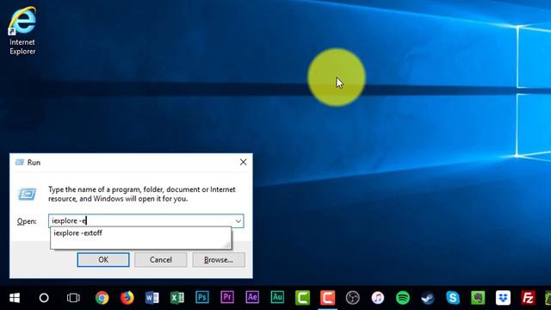The width and height of the screenshot is (551, 310).
Task: Open Microsoft Word from the taskbar
Action: pyautogui.click(x=152, y=298)
